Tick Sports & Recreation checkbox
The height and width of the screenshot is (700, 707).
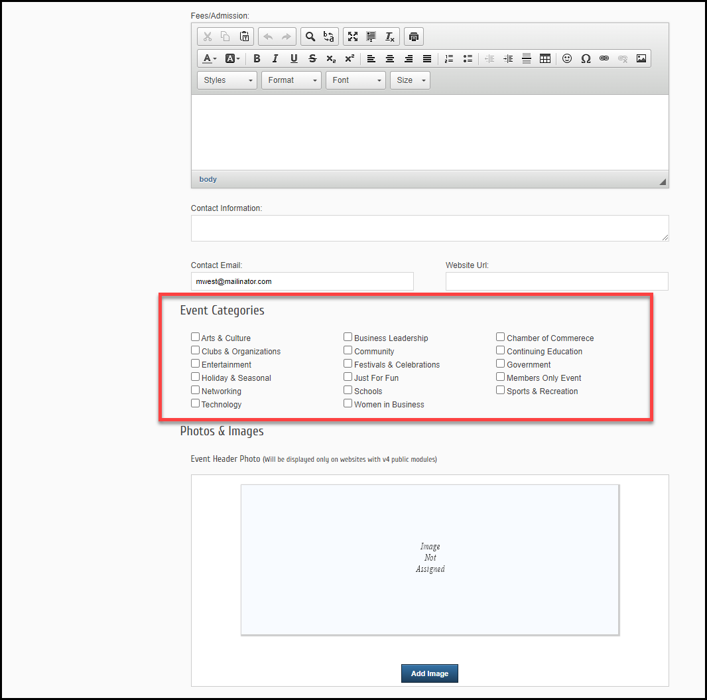pos(501,390)
